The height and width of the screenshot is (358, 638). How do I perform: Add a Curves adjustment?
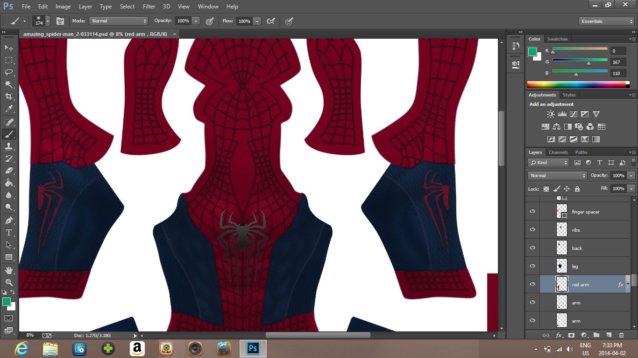pos(574,114)
